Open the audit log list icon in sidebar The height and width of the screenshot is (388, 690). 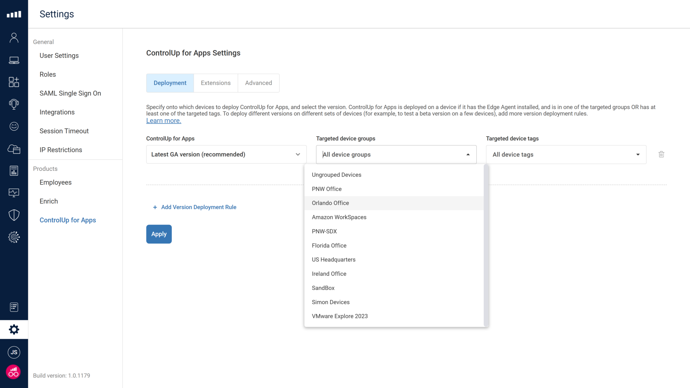(14, 307)
